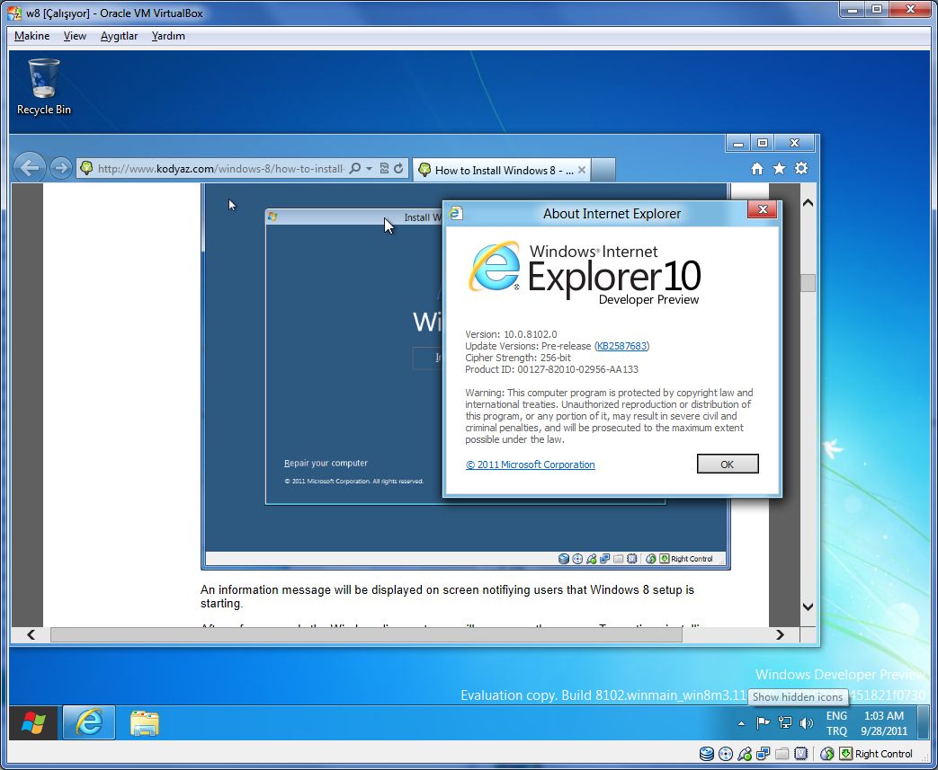Refresh the current page in Internet Explorer
The image size is (938, 770).
(x=398, y=169)
